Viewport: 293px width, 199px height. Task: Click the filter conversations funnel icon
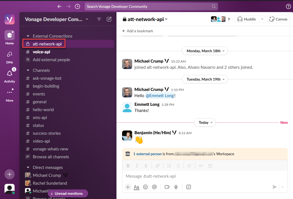pos(99,19)
